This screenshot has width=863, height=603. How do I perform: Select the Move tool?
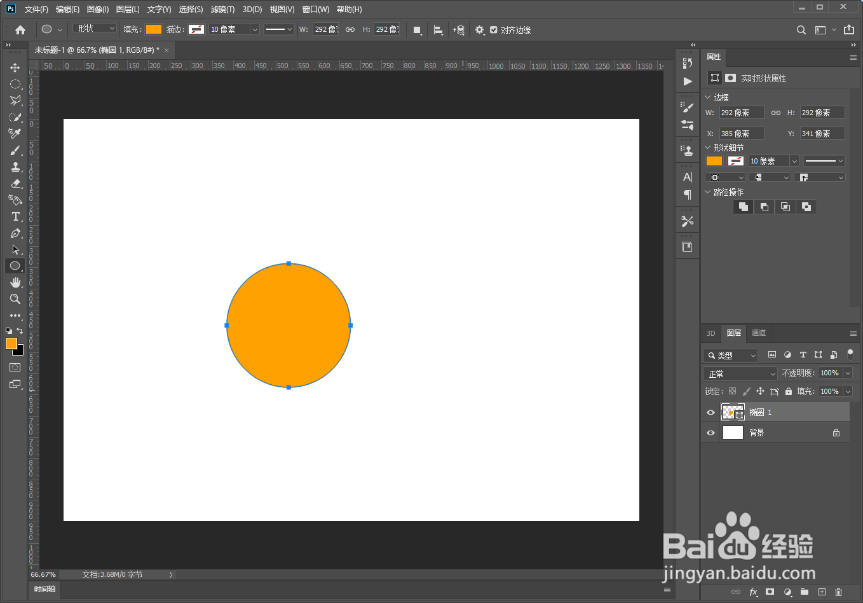(15, 67)
